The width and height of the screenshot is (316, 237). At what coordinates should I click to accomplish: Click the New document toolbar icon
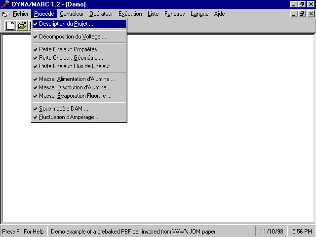(x=10, y=26)
